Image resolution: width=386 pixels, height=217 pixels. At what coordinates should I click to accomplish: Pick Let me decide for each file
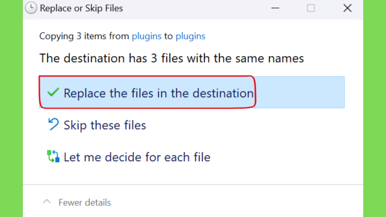click(137, 157)
